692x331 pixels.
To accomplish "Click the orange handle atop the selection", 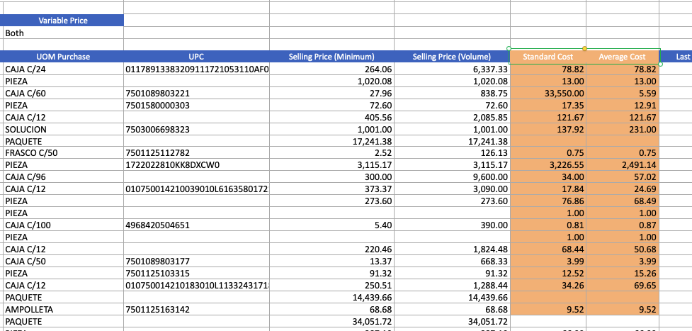I will pos(584,49).
